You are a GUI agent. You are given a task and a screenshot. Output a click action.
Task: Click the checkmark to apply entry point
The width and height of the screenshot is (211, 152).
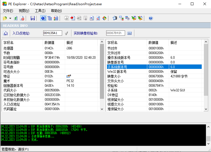[66, 33]
